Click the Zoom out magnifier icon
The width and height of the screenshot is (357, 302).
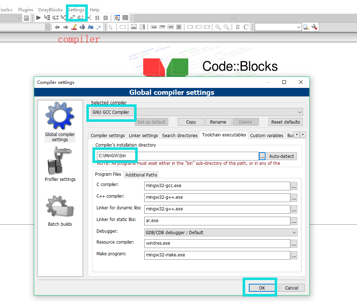226,27
